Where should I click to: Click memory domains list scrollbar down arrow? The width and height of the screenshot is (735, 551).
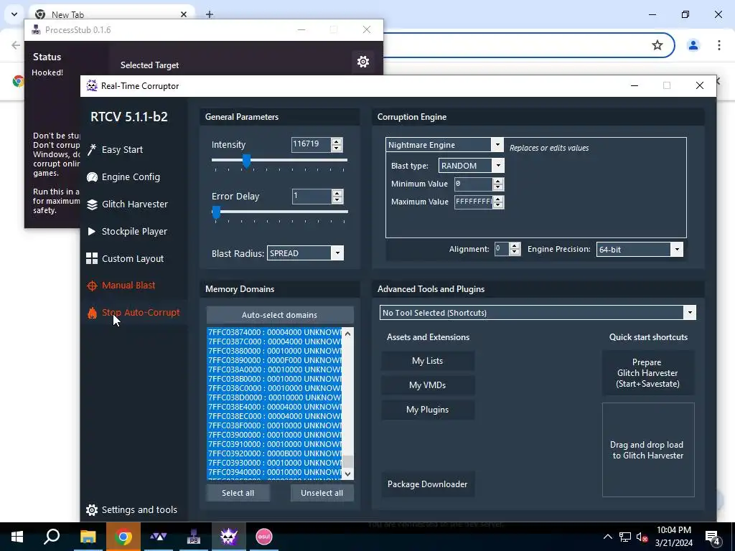(x=348, y=474)
